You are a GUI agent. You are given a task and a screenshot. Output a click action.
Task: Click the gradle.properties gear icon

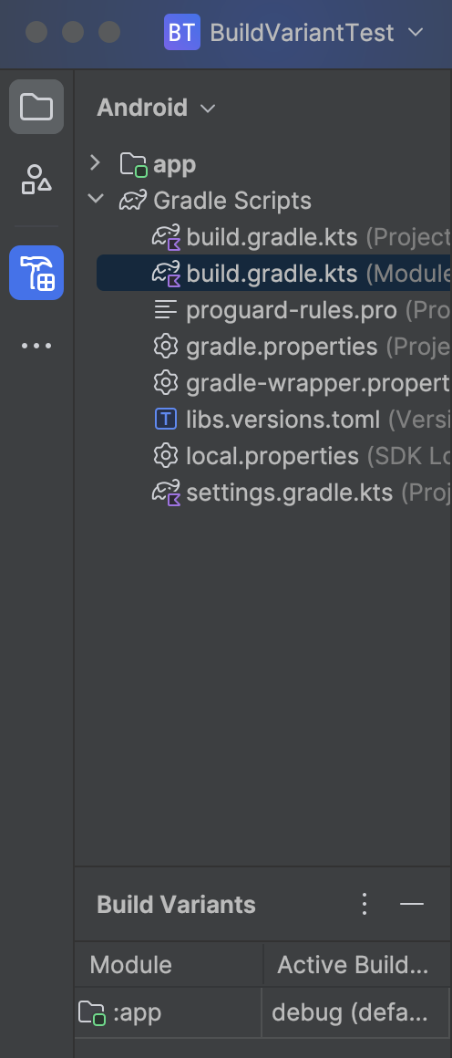pos(165,347)
